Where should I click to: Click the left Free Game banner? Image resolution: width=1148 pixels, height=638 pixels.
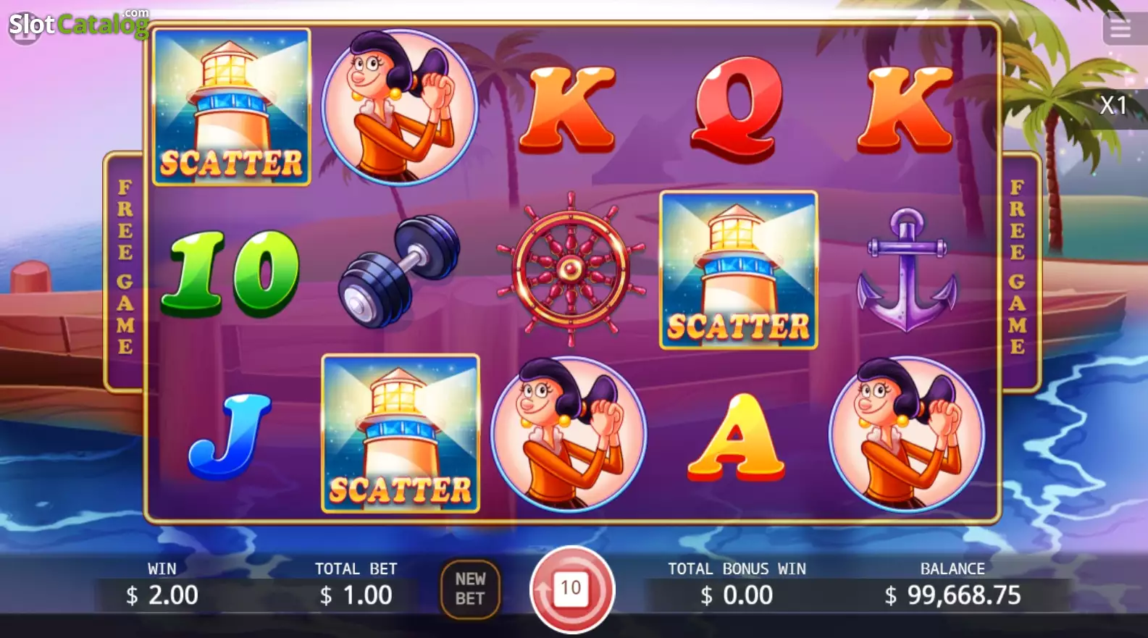pyautogui.click(x=125, y=269)
